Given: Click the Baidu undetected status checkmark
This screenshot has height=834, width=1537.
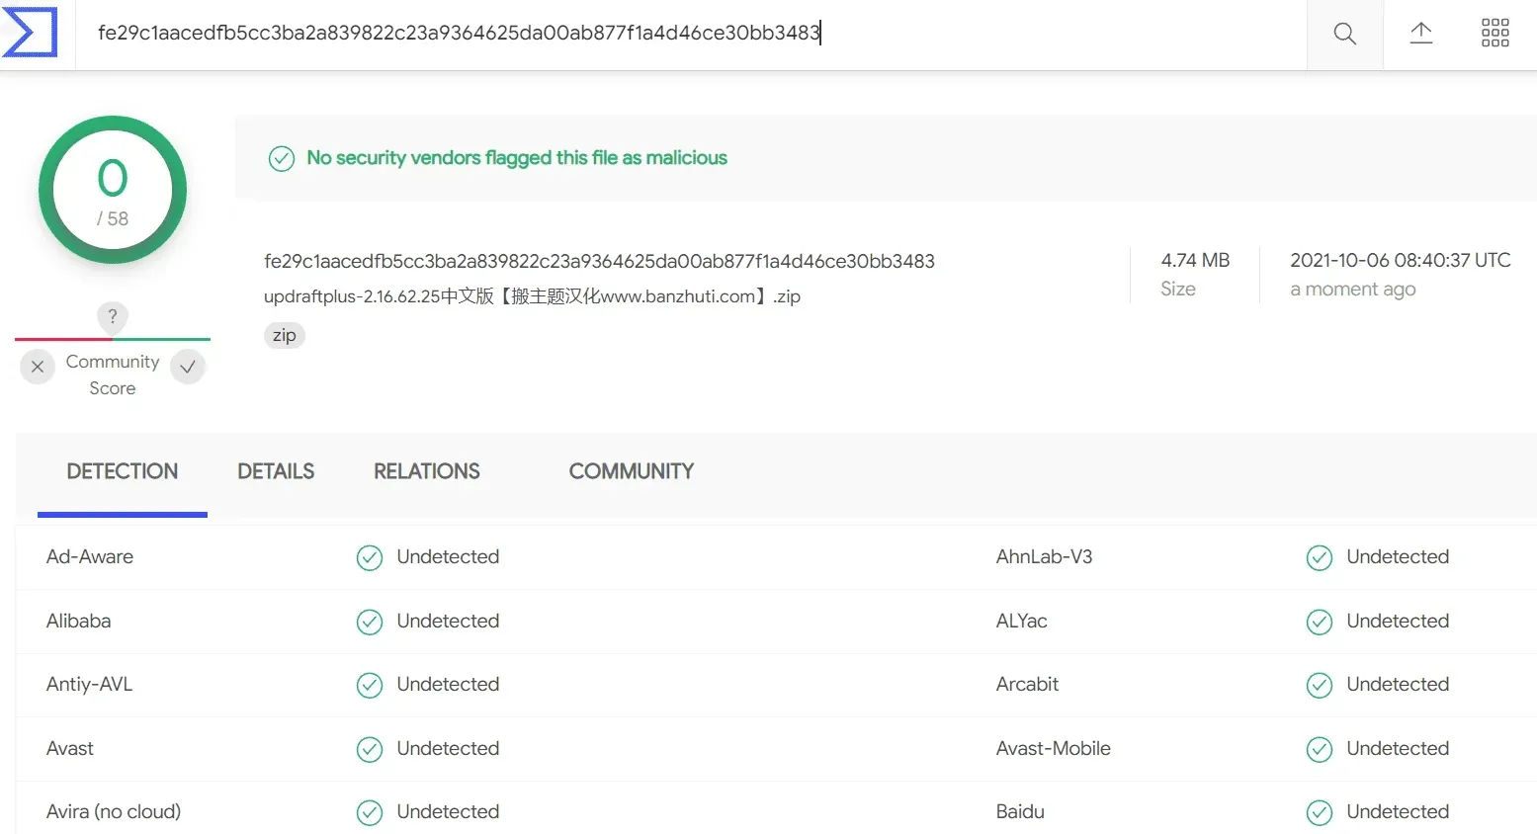Looking at the screenshot, I should (x=1320, y=812).
